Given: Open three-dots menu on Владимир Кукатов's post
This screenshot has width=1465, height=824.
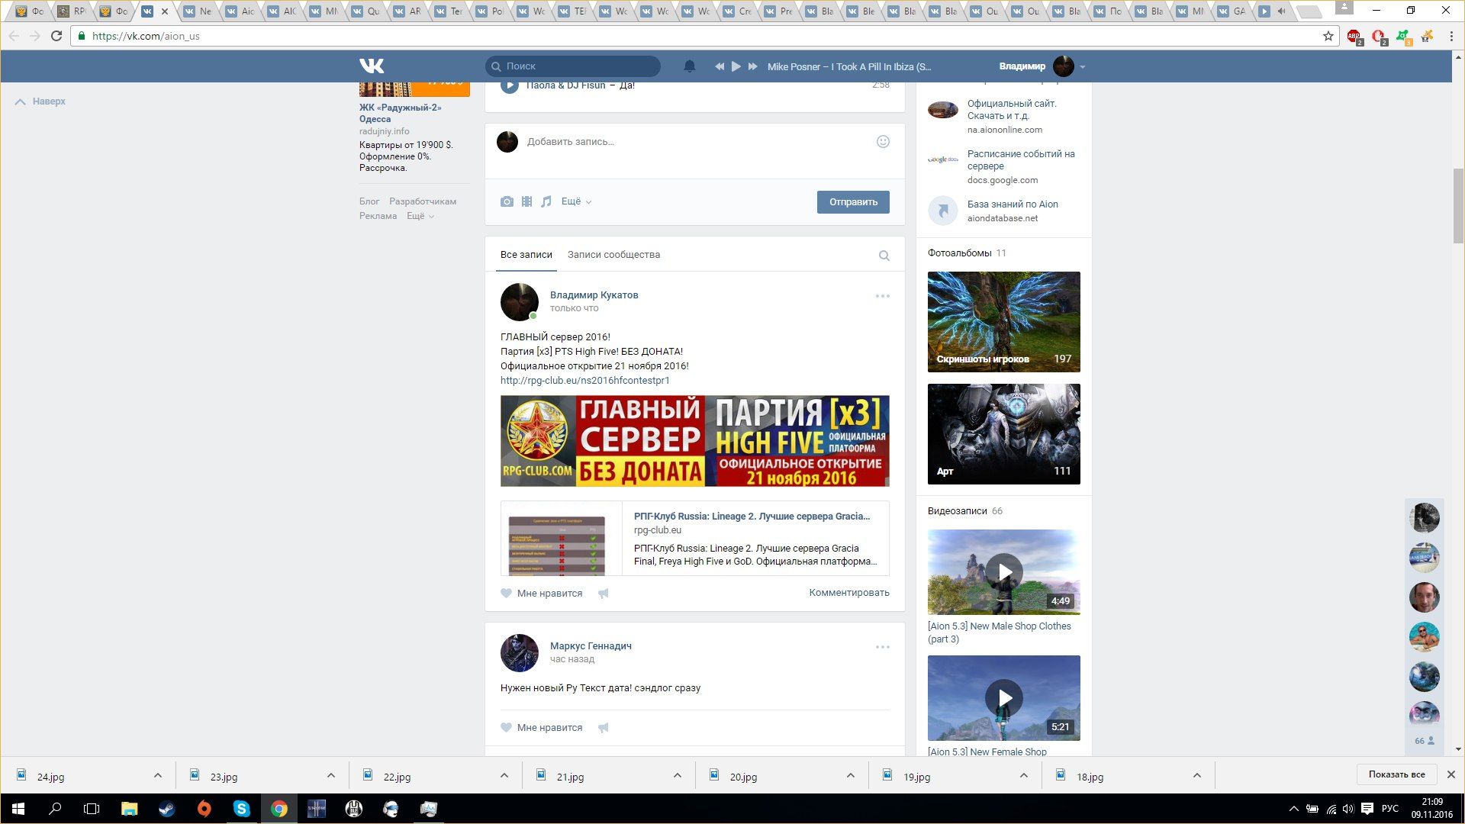Looking at the screenshot, I should pyautogui.click(x=882, y=296).
